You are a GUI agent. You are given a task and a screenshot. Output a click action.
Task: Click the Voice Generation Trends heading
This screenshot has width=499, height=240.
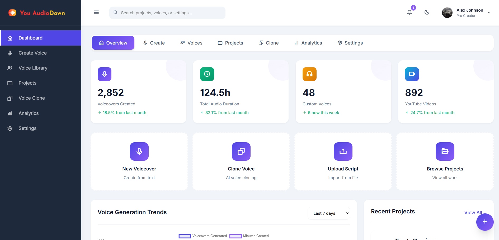click(132, 212)
